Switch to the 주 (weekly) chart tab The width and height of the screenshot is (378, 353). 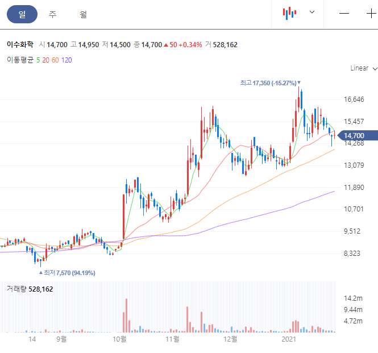pos(52,14)
